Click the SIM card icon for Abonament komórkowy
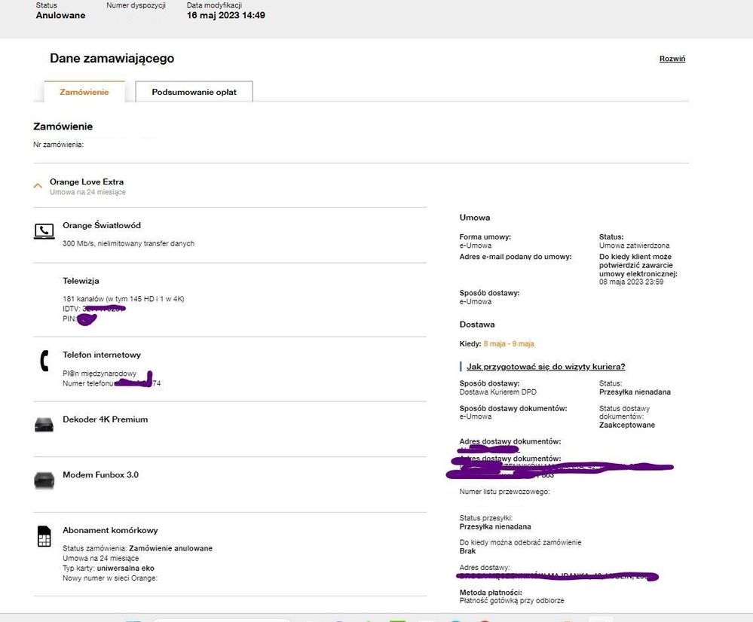This screenshot has width=753, height=622. click(x=44, y=536)
